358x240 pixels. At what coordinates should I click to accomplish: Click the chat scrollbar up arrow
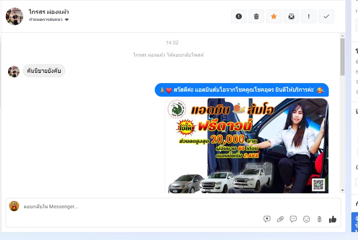[342, 36]
